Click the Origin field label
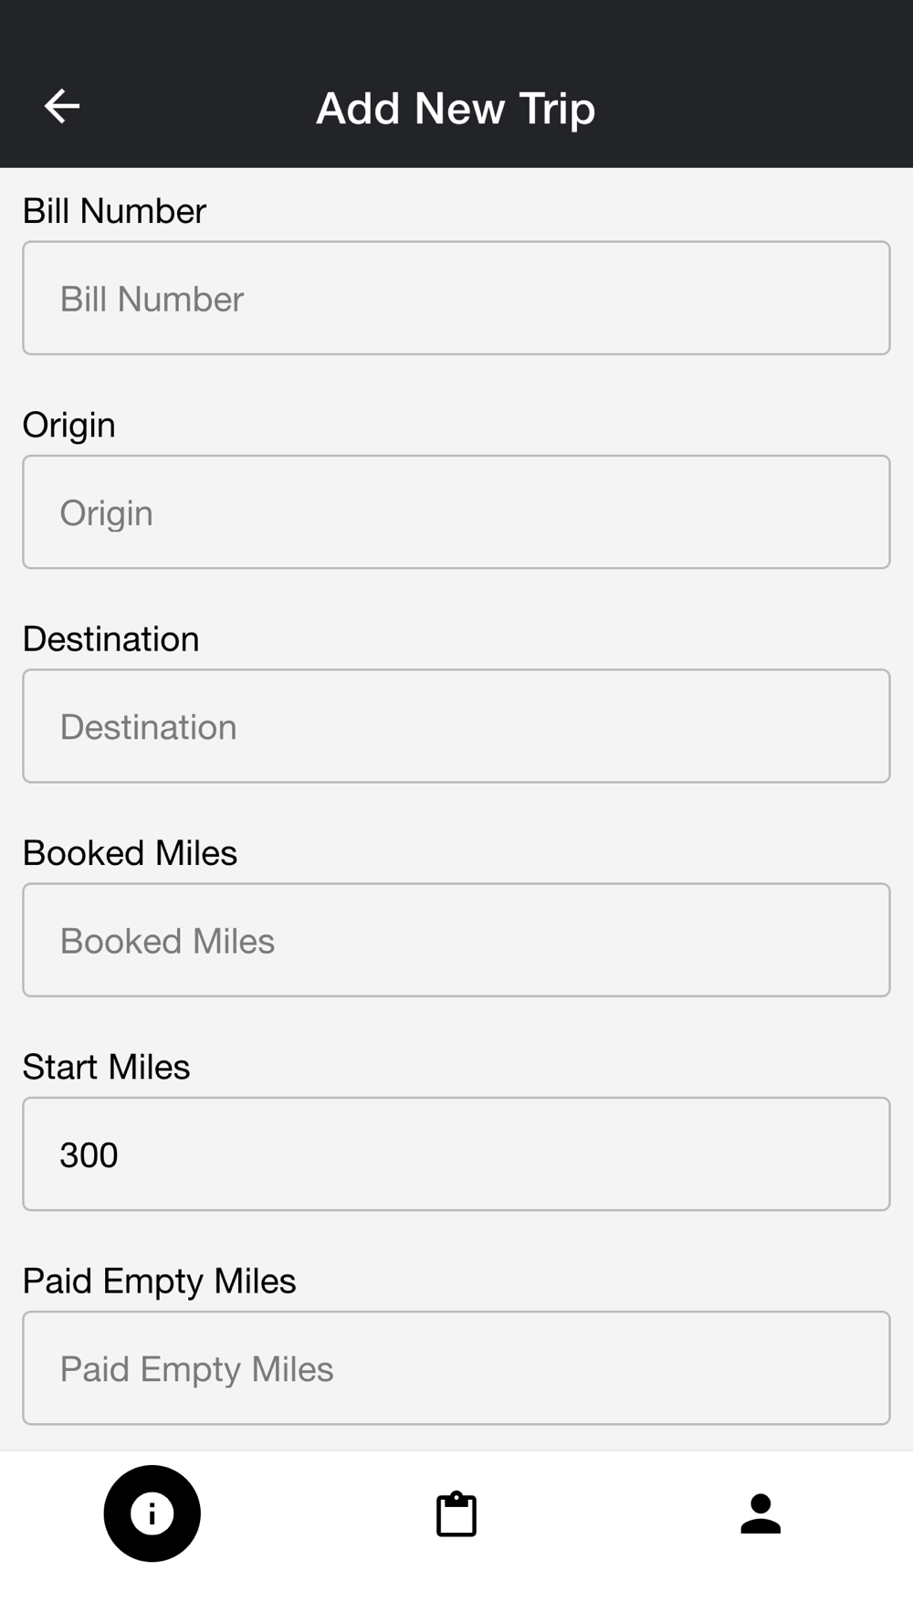Image resolution: width=913 pixels, height=1624 pixels. (68, 425)
